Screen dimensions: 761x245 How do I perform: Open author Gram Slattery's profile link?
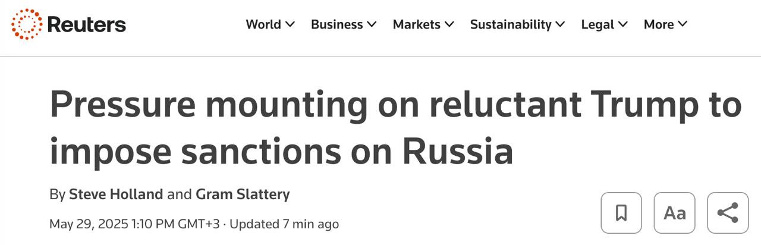(x=243, y=194)
